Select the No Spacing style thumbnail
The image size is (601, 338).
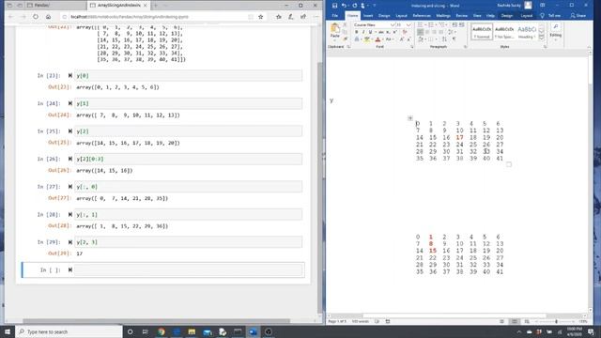coord(504,32)
